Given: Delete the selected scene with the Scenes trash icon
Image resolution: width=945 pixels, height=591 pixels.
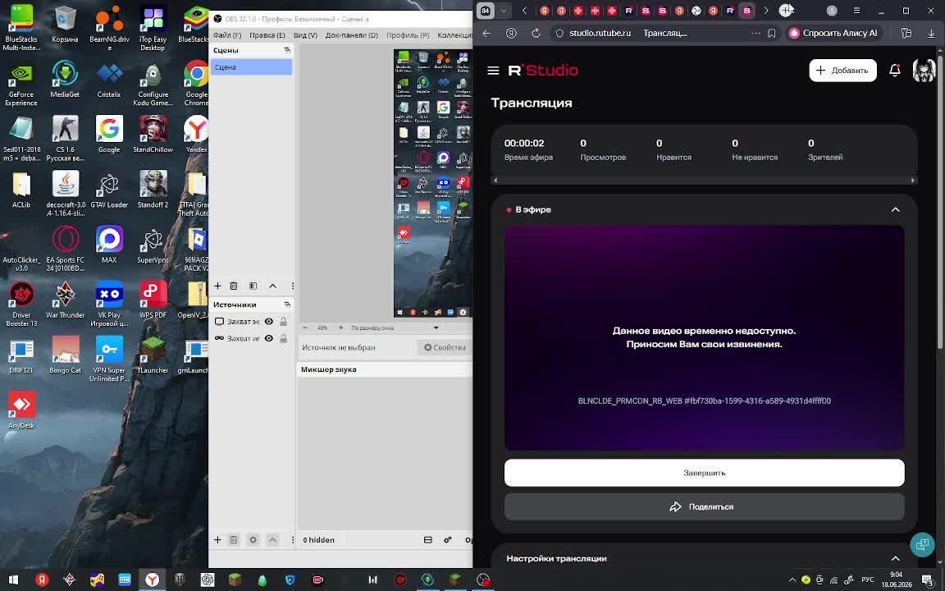Looking at the screenshot, I should click(234, 286).
